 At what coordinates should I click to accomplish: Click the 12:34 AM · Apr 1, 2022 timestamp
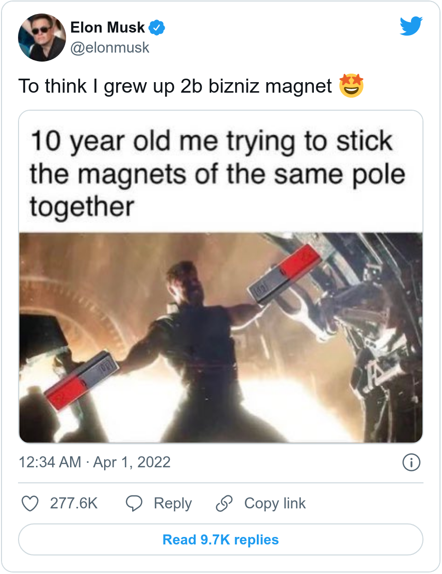coord(95,462)
